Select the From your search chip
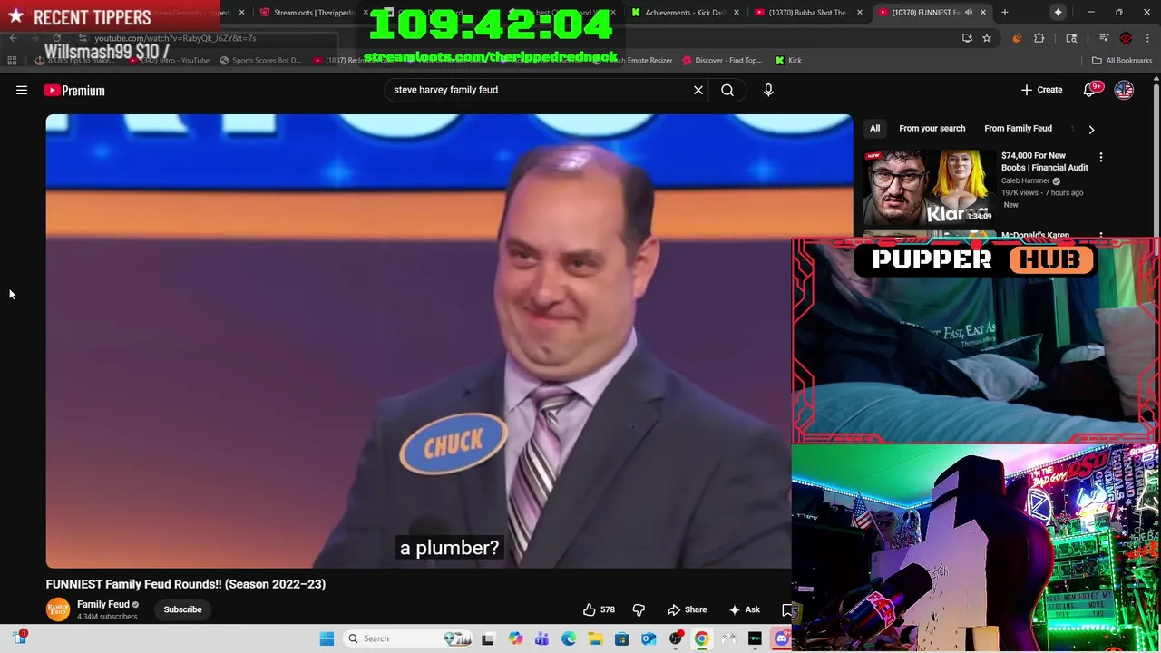This screenshot has height=653, width=1161. pyautogui.click(x=932, y=128)
